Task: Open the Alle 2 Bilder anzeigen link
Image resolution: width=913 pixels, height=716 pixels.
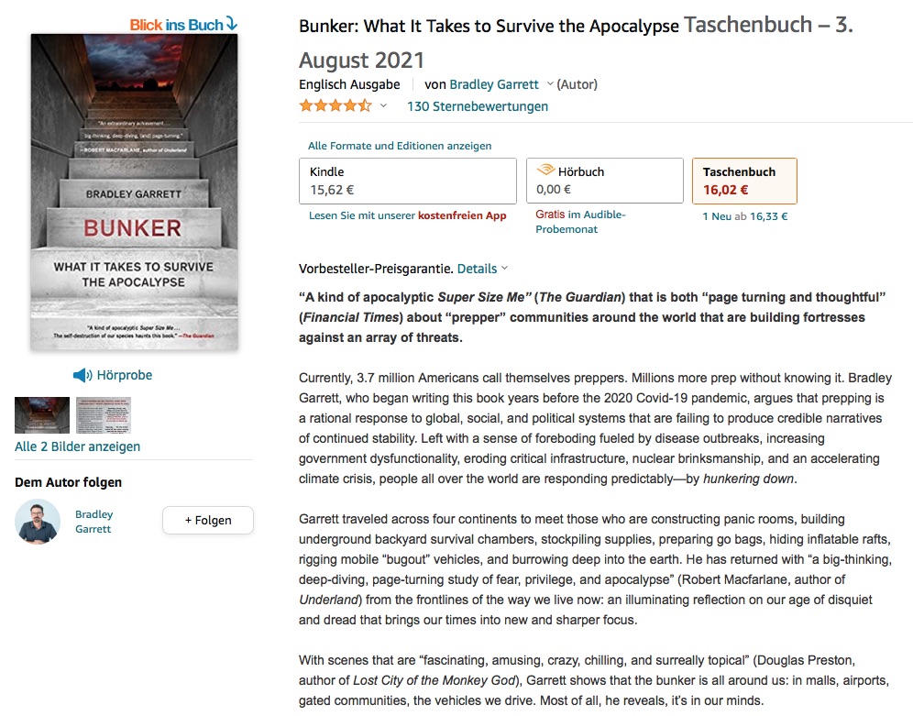Action: tap(78, 446)
